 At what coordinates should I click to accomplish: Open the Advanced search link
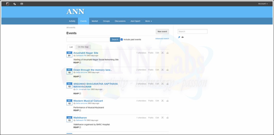(162, 39)
